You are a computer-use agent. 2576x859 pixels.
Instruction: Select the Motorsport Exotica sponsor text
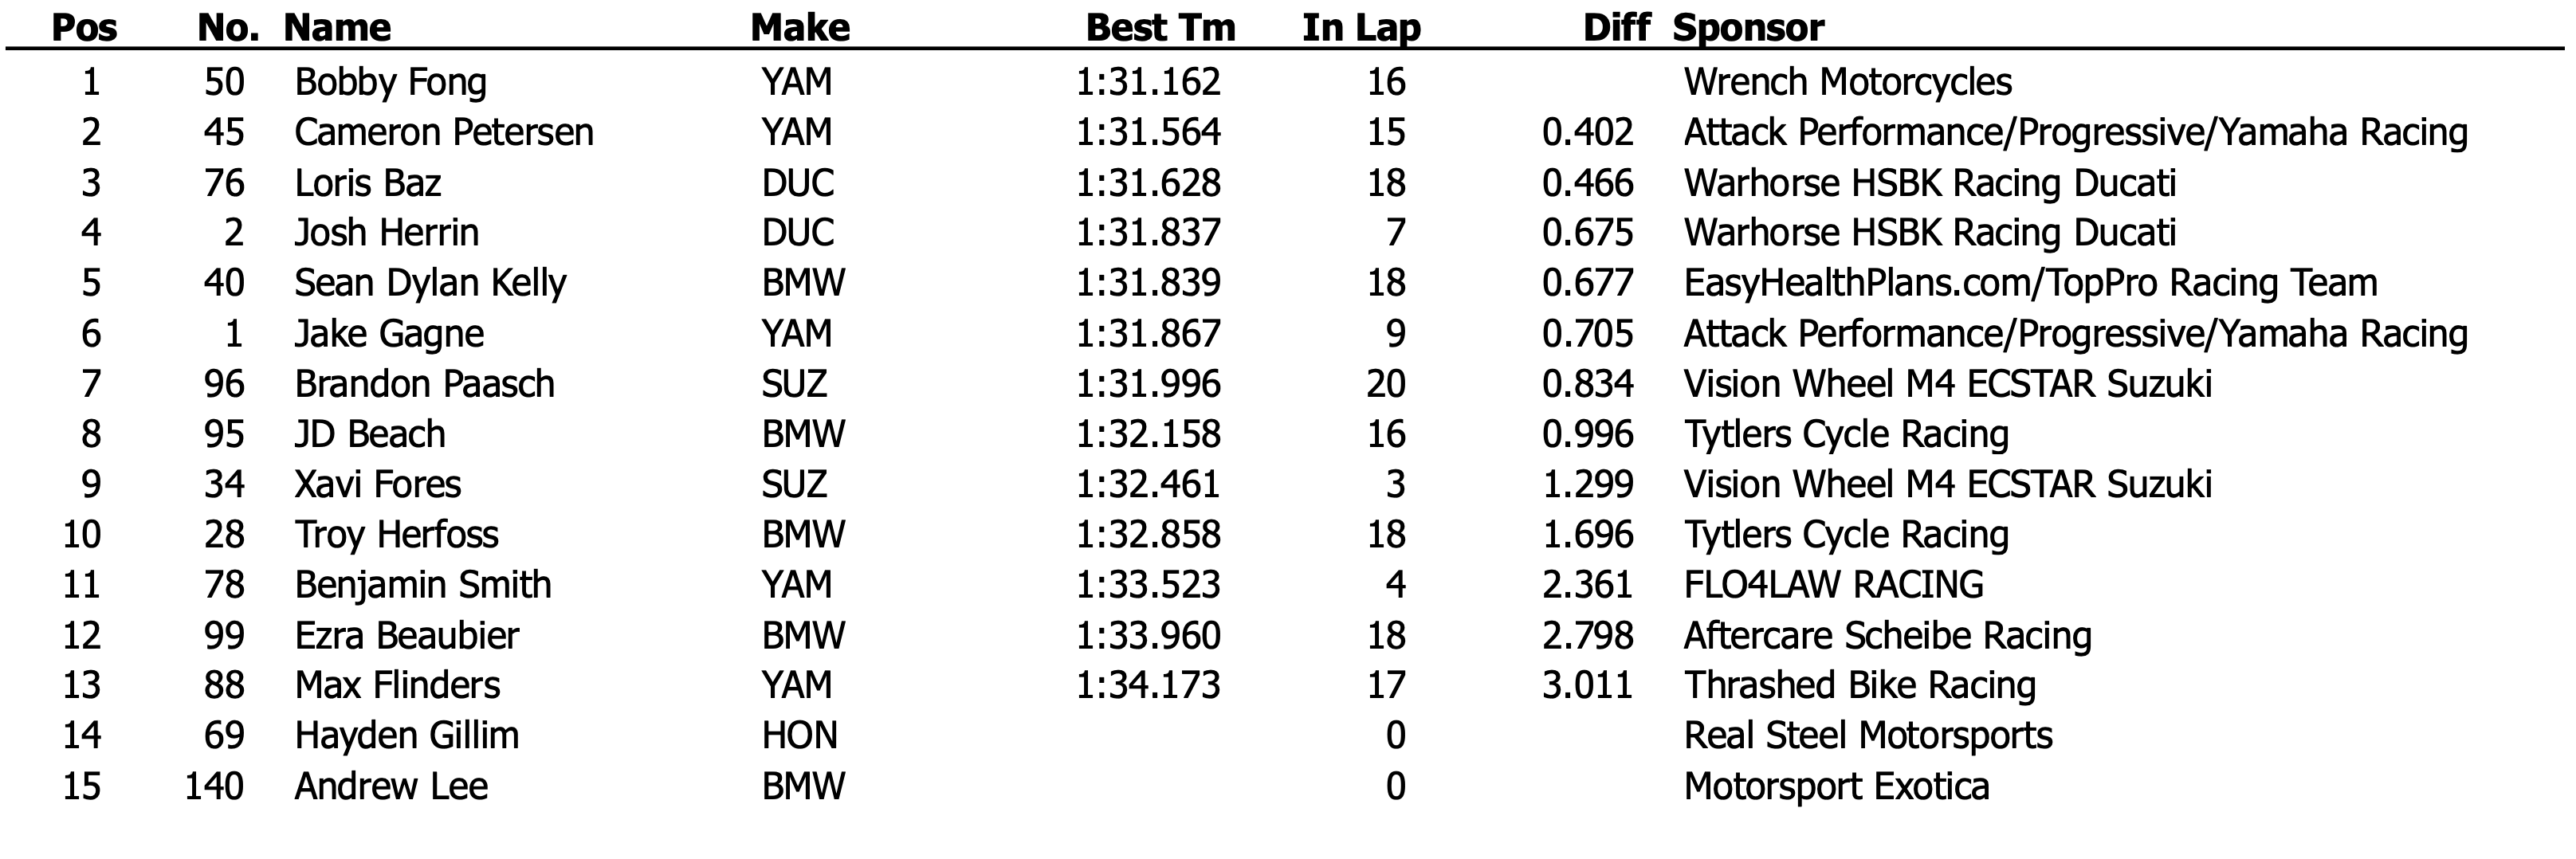pyautogui.click(x=1836, y=786)
